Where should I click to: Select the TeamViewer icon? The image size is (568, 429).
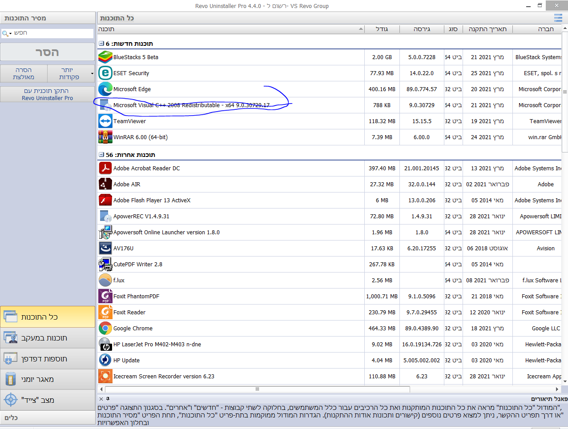click(x=105, y=121)
